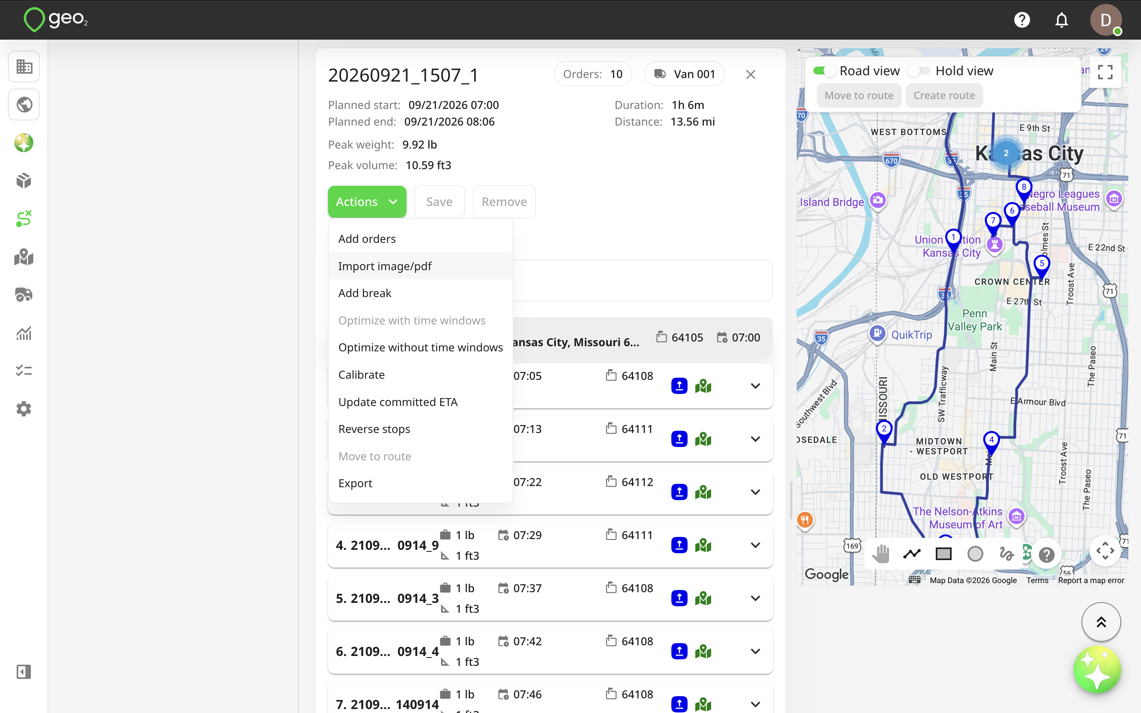Viewport: 1141px width, 713px height.
Task: Expand stop 6 row chevron
Action: [756, 651]
